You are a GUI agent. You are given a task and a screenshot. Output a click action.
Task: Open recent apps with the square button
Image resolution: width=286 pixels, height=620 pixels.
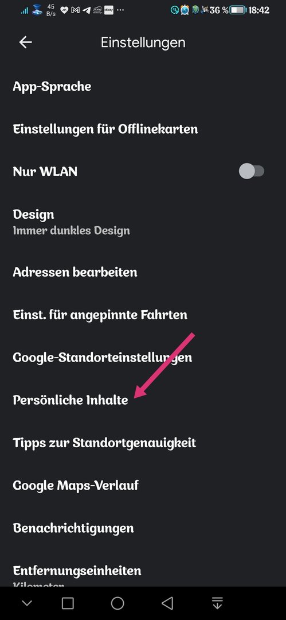pyautogui.click(x=68, y=603)
